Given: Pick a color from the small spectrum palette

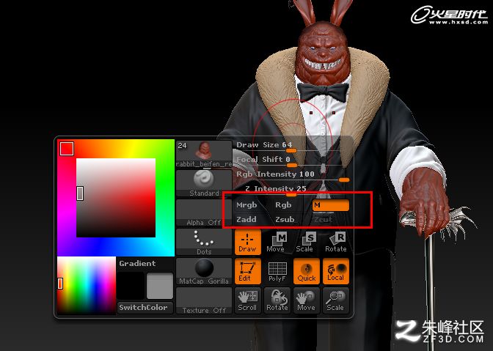Looking at the screenshot, I should (x=87, y=285).
